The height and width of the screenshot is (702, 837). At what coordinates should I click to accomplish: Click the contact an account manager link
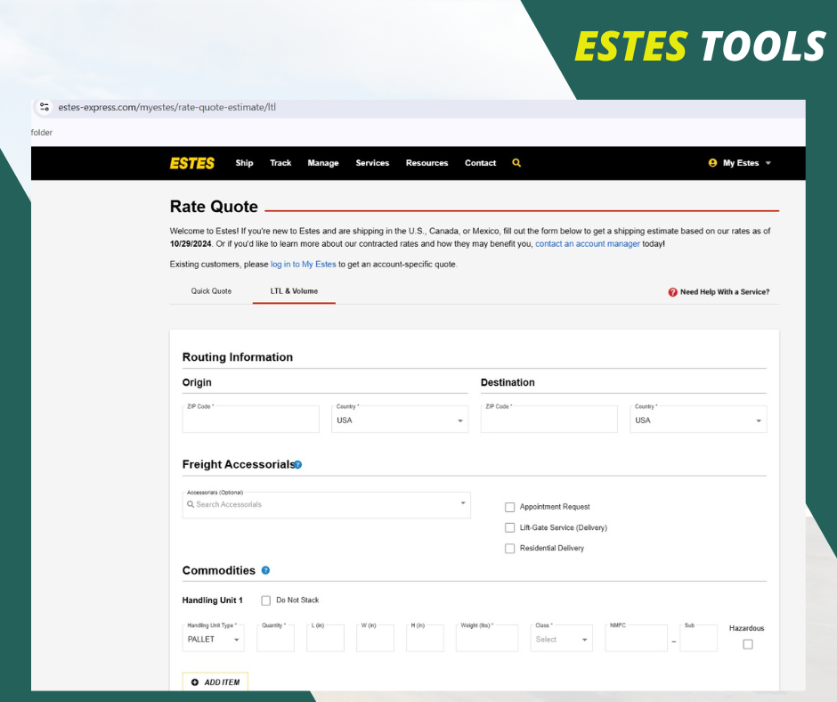pyautogui.click(x=587, y=243)
